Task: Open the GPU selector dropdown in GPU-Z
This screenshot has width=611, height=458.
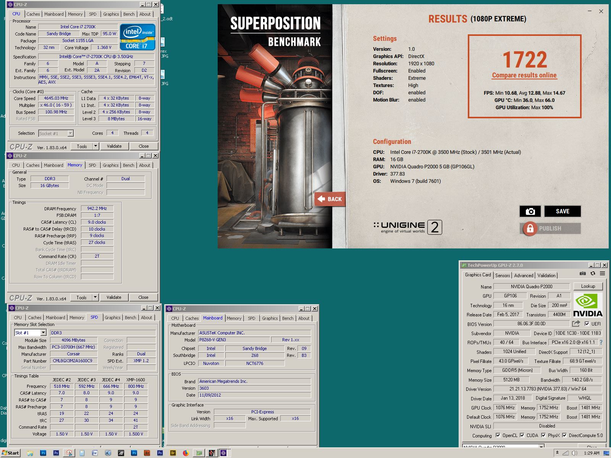Action: click(x=541, y=447)
